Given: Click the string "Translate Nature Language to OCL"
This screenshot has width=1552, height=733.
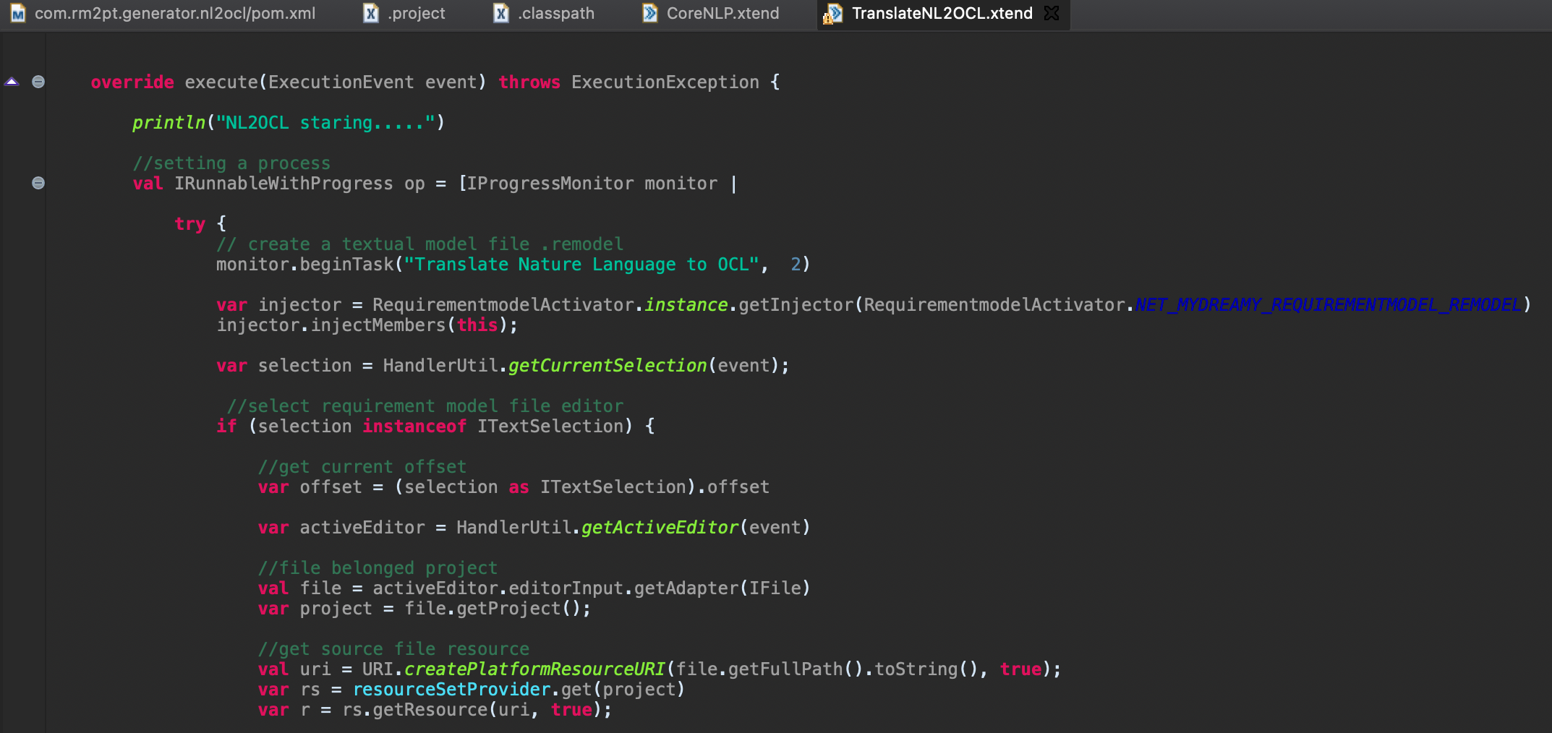Looking at the screenshot, I should tap(581, 265).
